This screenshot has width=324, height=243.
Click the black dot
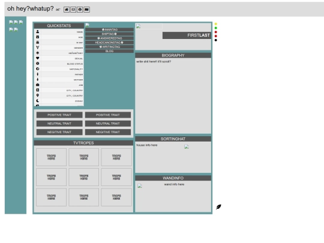(x=216, y=40)
